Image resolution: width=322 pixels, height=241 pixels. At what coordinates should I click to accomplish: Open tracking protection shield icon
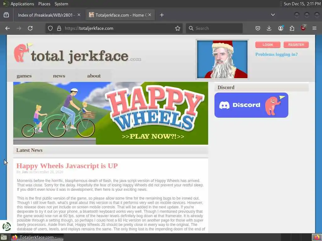pyautogui.click(x=50, y=28)
